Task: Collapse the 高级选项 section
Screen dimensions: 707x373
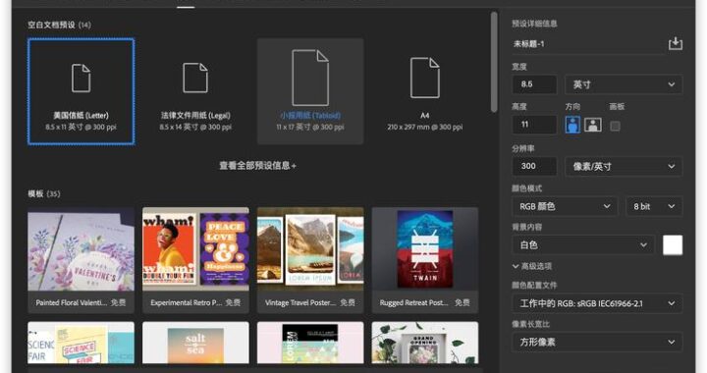Action: click(531, 266)
